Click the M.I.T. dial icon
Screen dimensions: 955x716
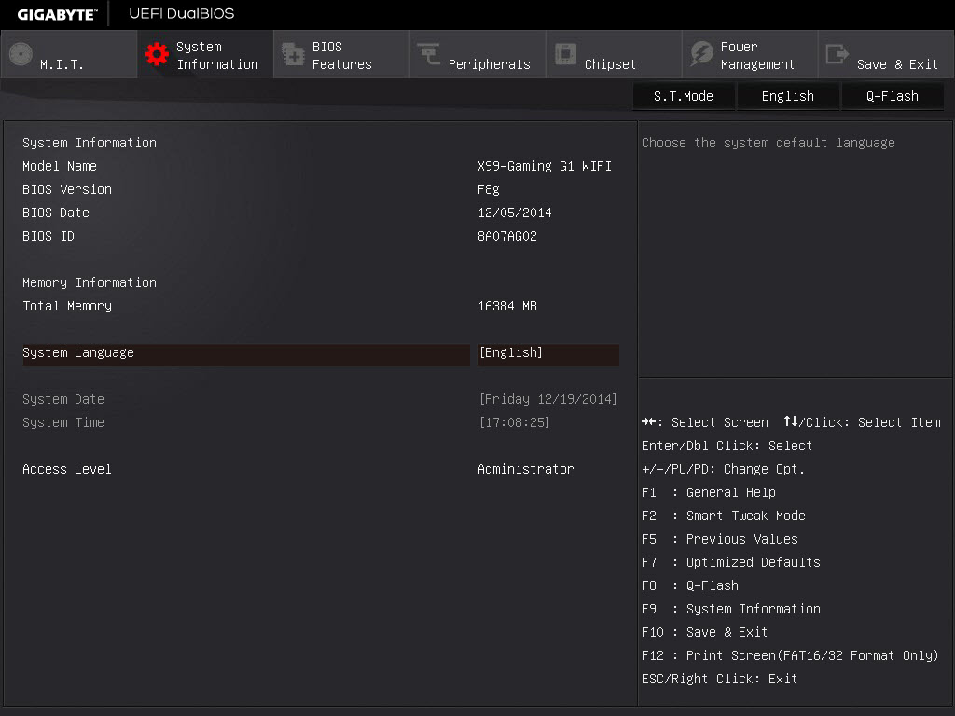click(21, 54)
